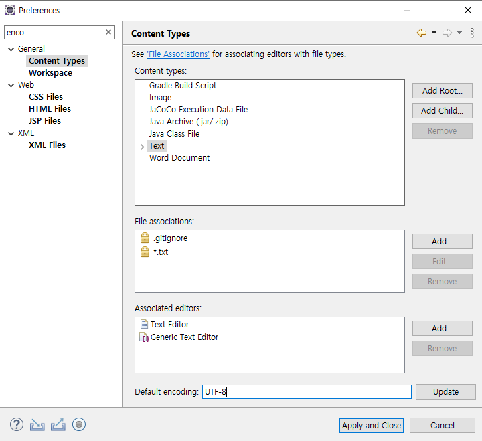Click the Update encoding button
482x441 pixels.
point(446,392)
